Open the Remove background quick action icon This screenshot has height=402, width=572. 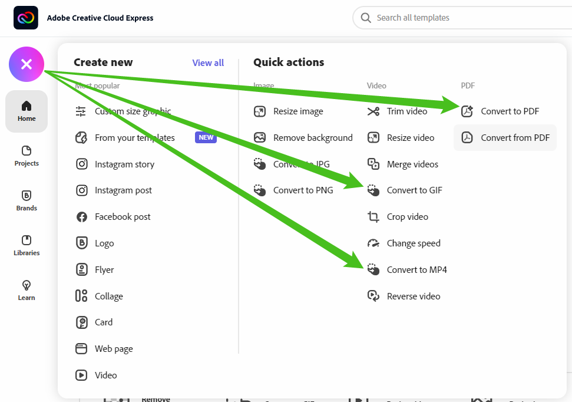point(259,137)
